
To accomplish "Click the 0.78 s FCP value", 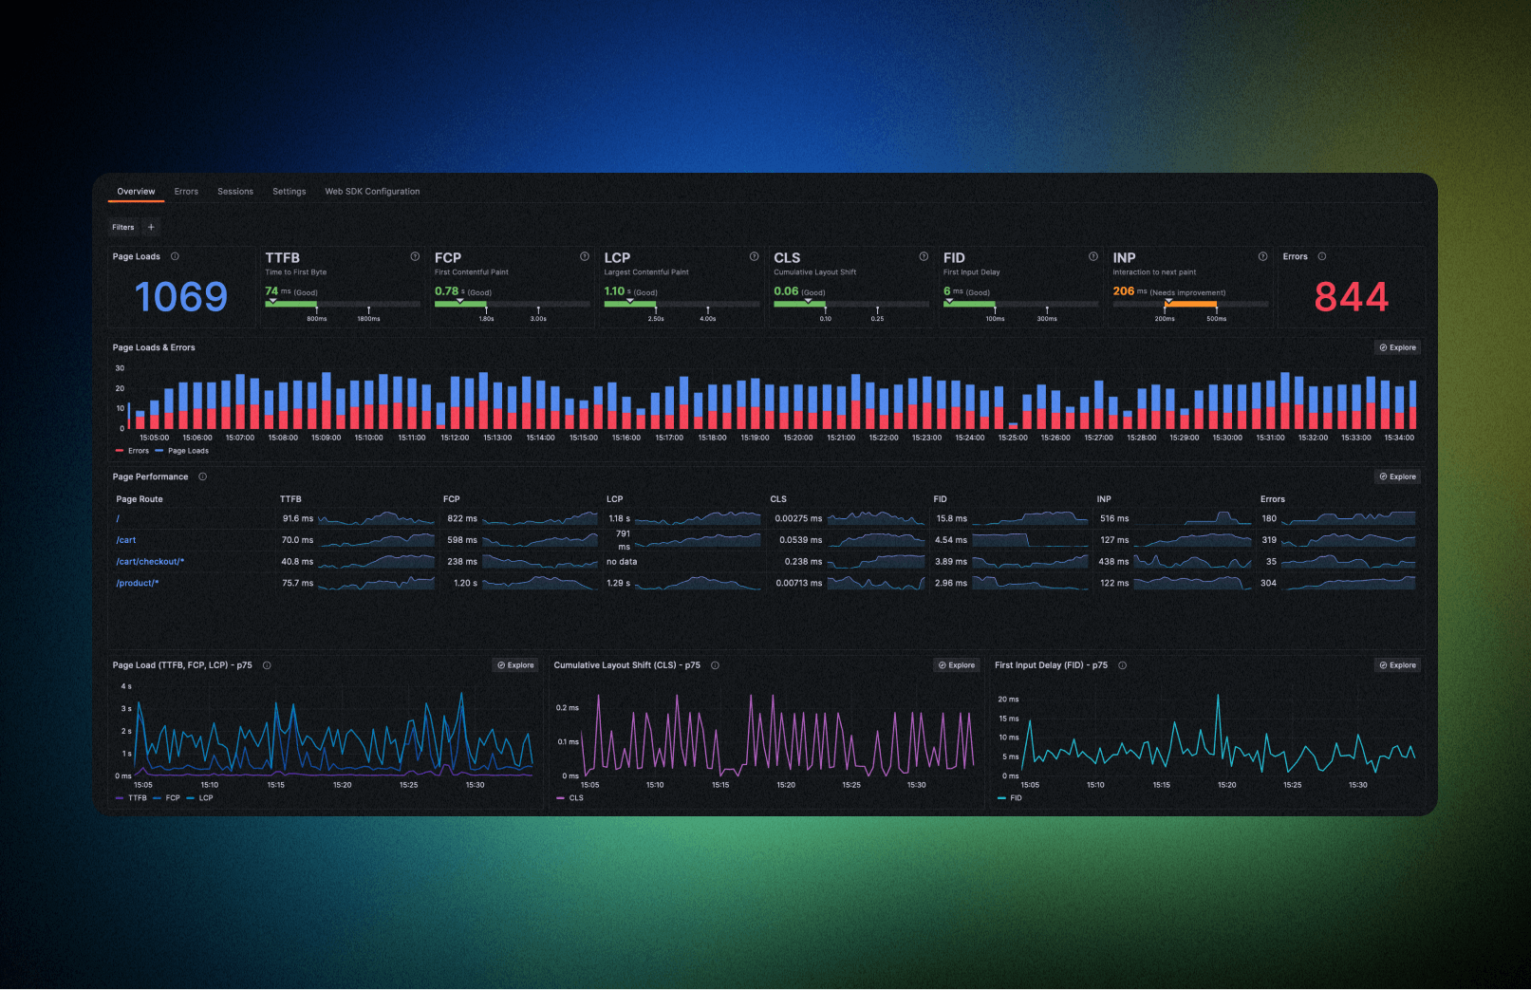I will pos(450,291).
